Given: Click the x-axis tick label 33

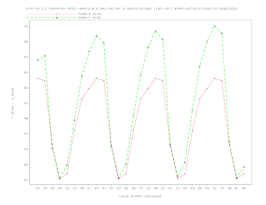Looking at the screenshot, I should pos(119,188).
